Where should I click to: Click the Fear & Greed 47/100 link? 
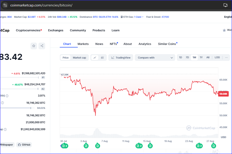pyautogui.click(x=165, y=17)
